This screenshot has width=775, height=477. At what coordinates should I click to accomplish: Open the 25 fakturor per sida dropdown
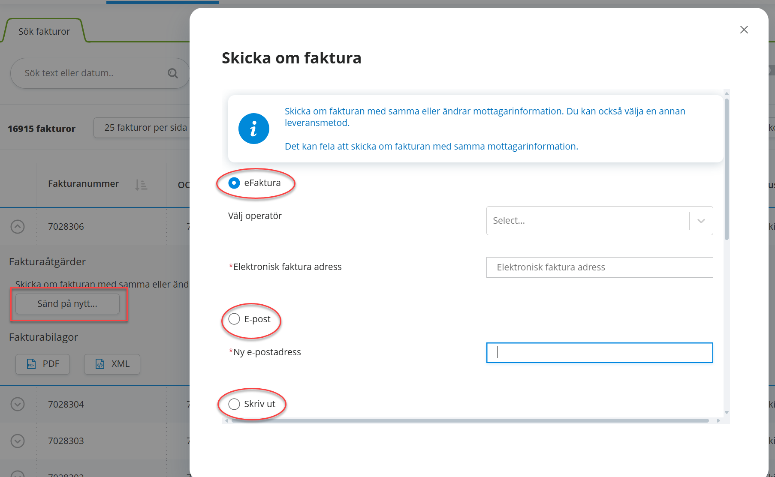(142, 128)
